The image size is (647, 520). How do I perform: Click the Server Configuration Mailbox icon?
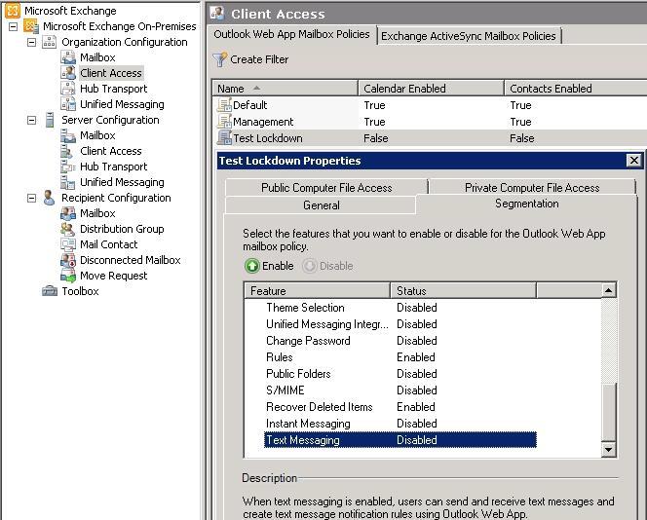click(68, 135)
